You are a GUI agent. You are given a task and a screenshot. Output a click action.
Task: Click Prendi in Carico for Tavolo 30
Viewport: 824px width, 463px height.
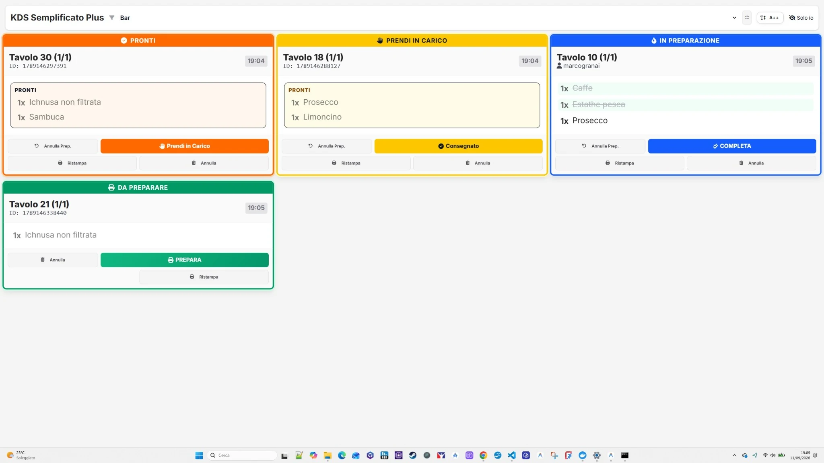pyautogui.click(x=184, y=146)
